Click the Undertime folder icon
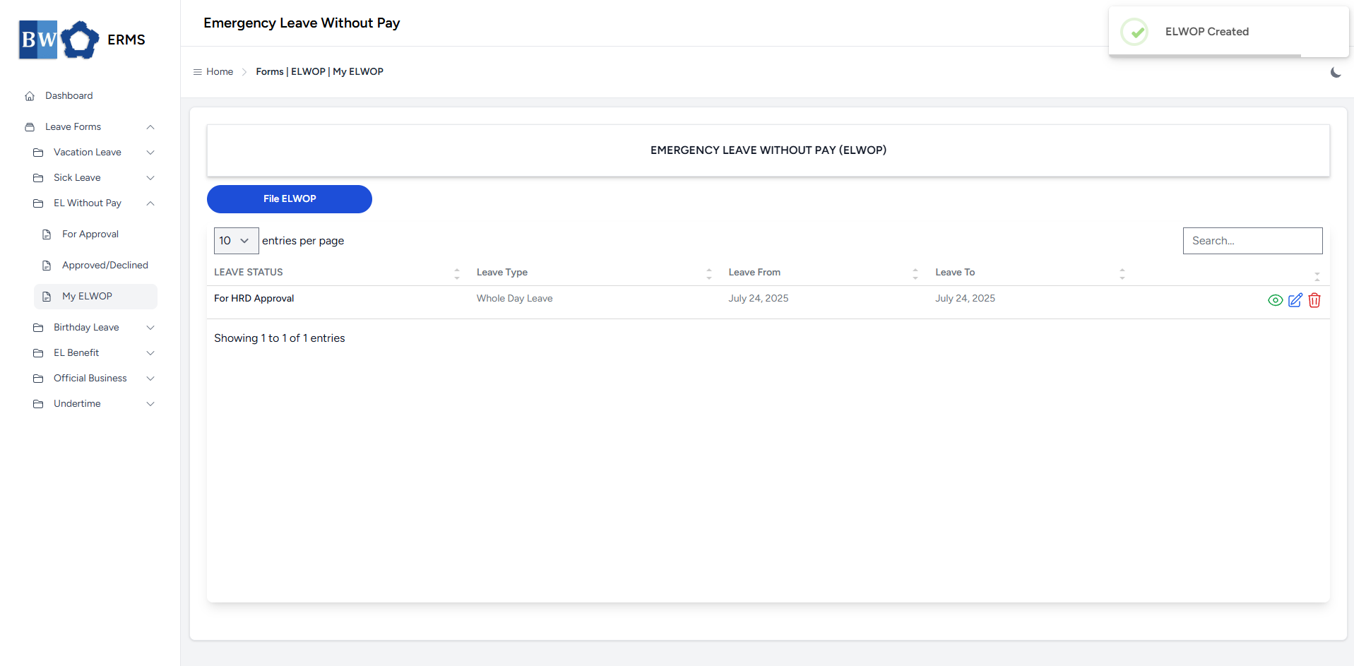The image size is (1354, 666). click(38, 404)
